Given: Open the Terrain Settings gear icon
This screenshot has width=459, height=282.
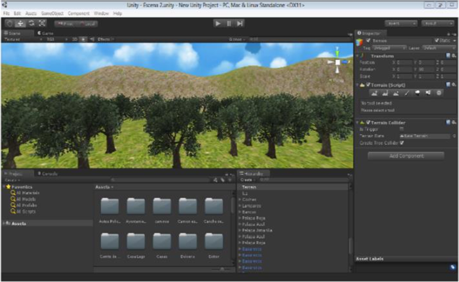Looking at the screenshot, I should (x=439, y=93).
